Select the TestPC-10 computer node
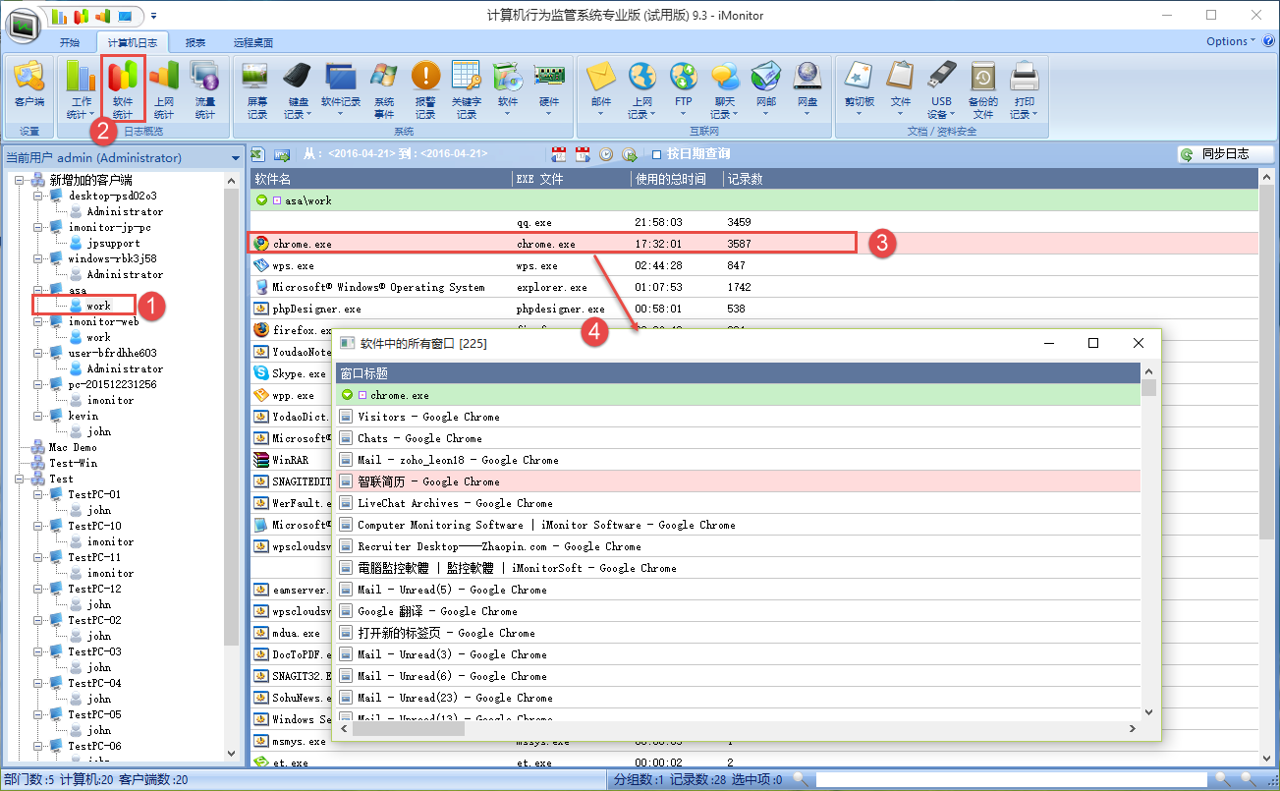The image size is (1280, 791). click(x=94, y=526)
